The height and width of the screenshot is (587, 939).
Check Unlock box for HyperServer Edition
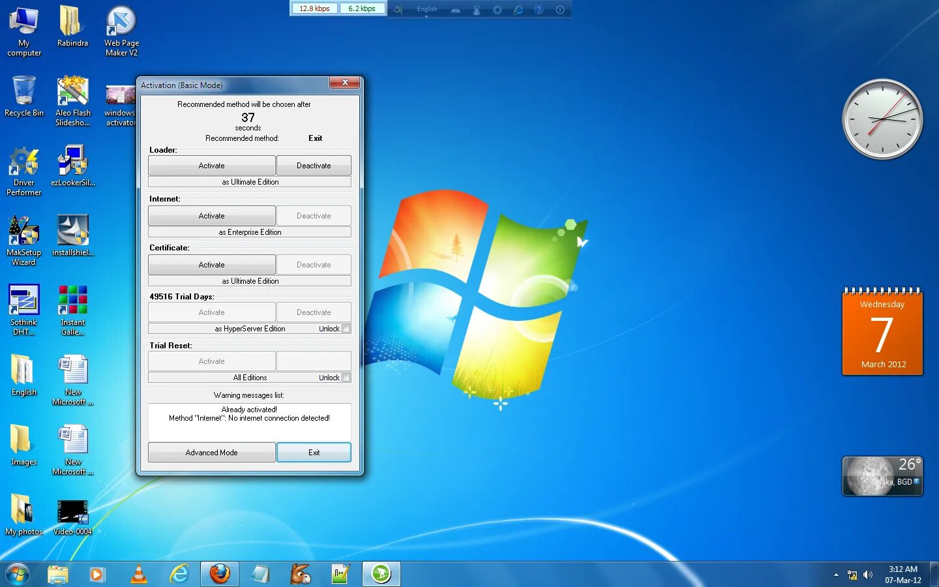click(346, 329)
